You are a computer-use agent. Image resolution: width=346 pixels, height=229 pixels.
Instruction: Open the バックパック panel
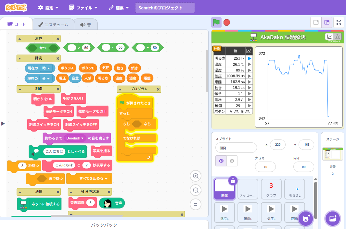104,225
